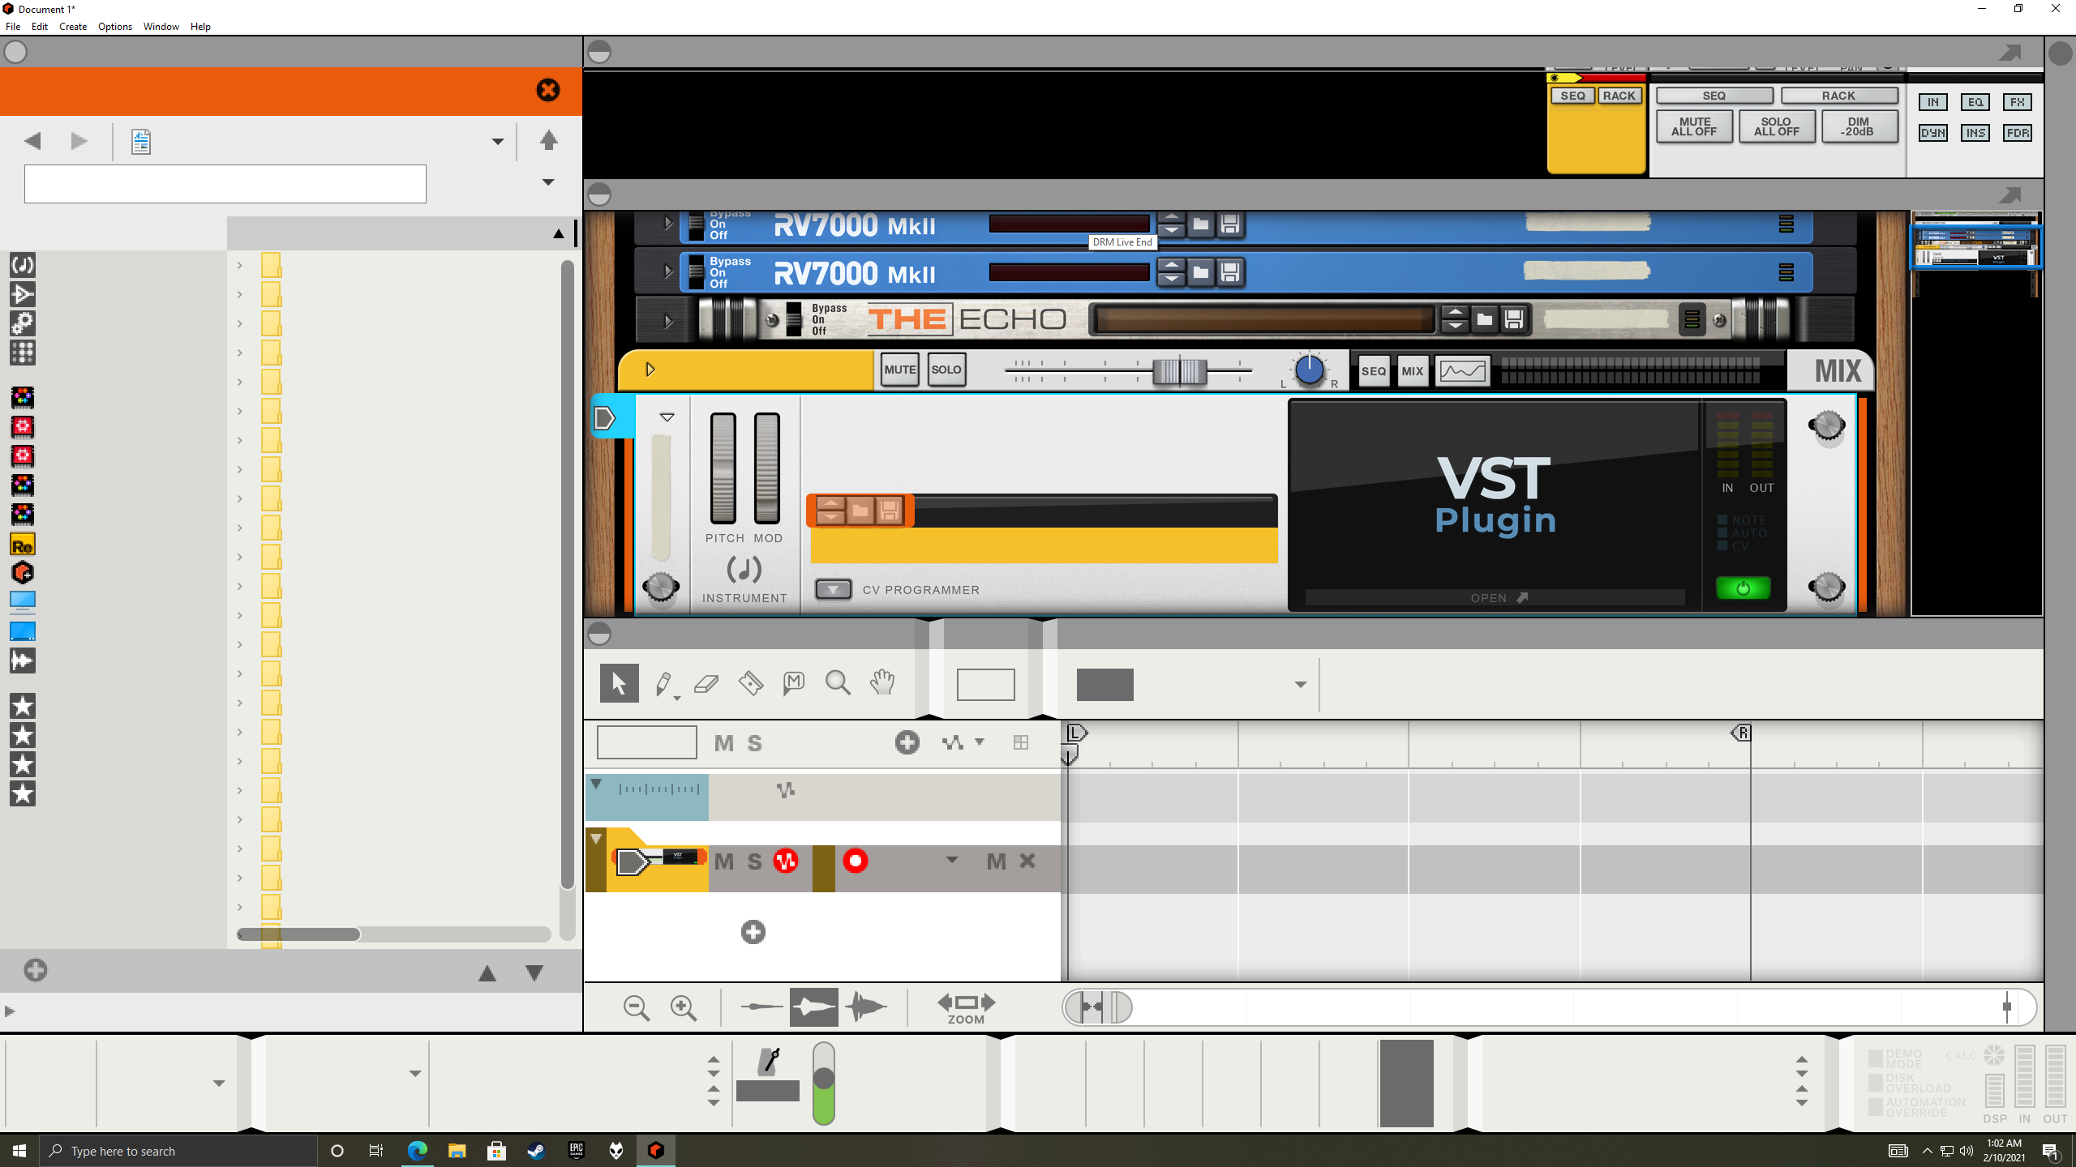The height and width of the screenshot is (1167, 2076).
Task: Click MUTE ALL OFF in the mixer
Action: [x=1694, y=126]
